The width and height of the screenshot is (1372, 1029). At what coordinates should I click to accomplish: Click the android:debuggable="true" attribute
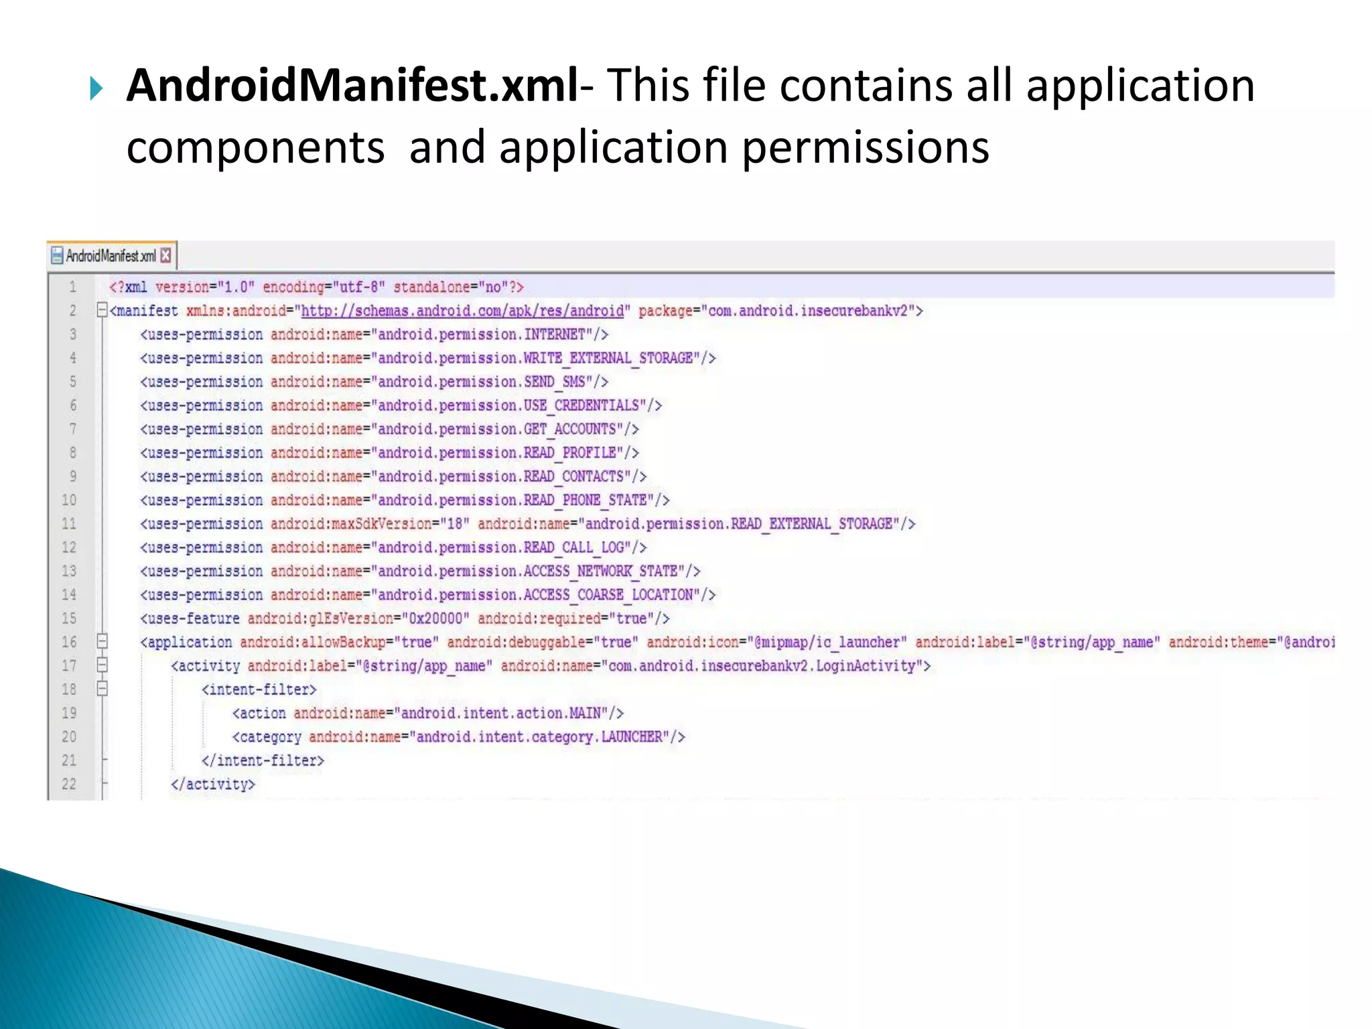pos(543,642)
